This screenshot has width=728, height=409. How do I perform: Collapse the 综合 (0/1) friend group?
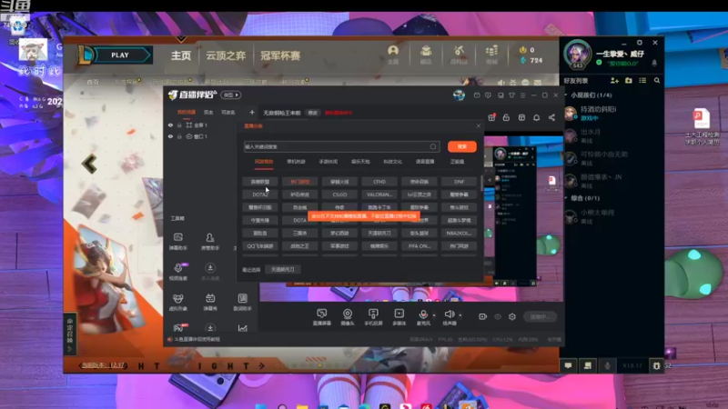click(x=566, y=198)
